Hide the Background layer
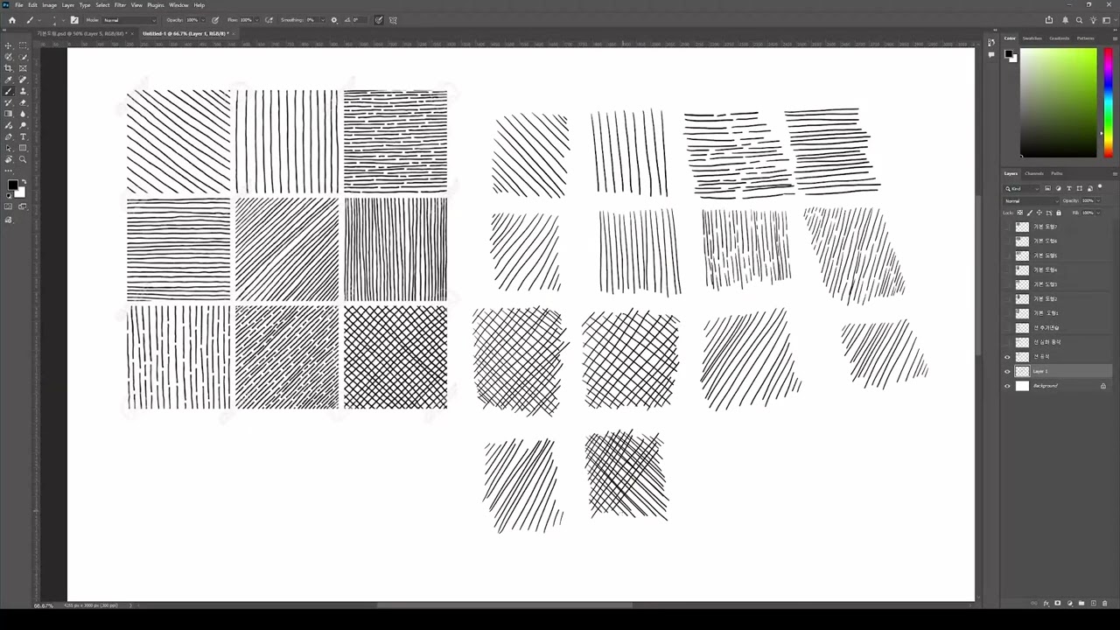The image size is (1120, 630). (x=1007, y=386)
